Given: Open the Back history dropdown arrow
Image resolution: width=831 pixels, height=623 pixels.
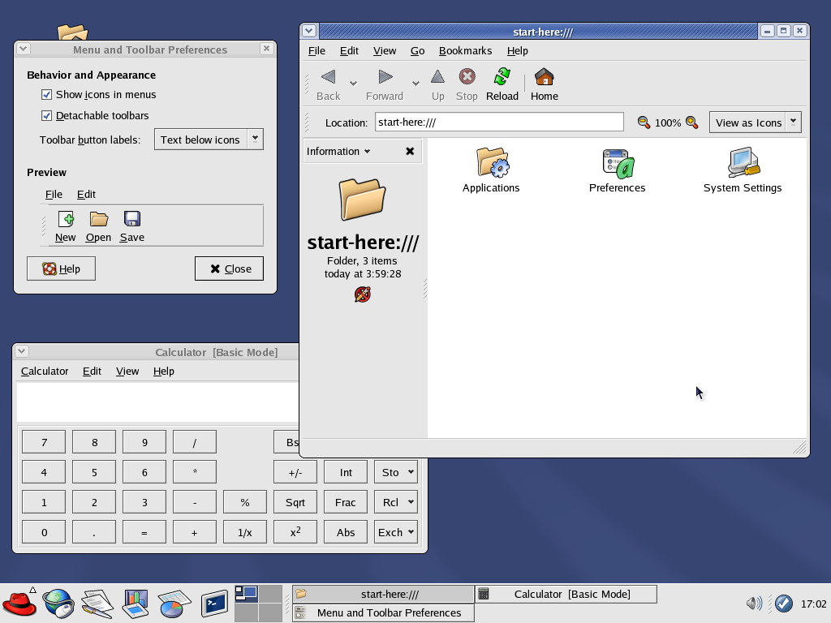Looking at the screenshot, I should coord(353,84).
